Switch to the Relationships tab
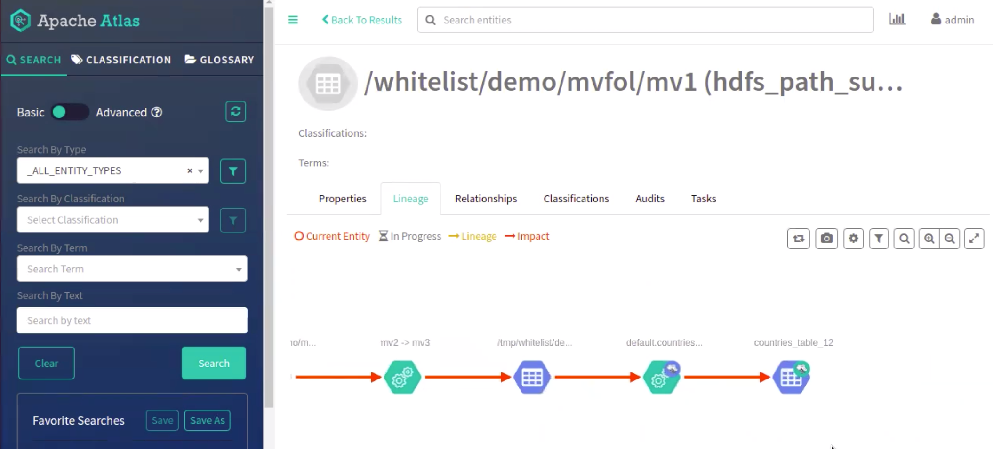 [486, 199]
